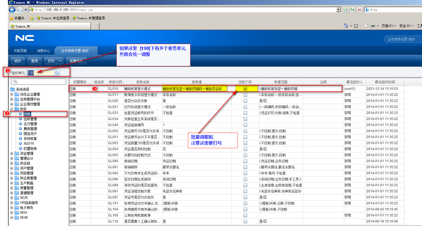
Task: Open the 打印 button dropdown arrow
Action: 61,61
